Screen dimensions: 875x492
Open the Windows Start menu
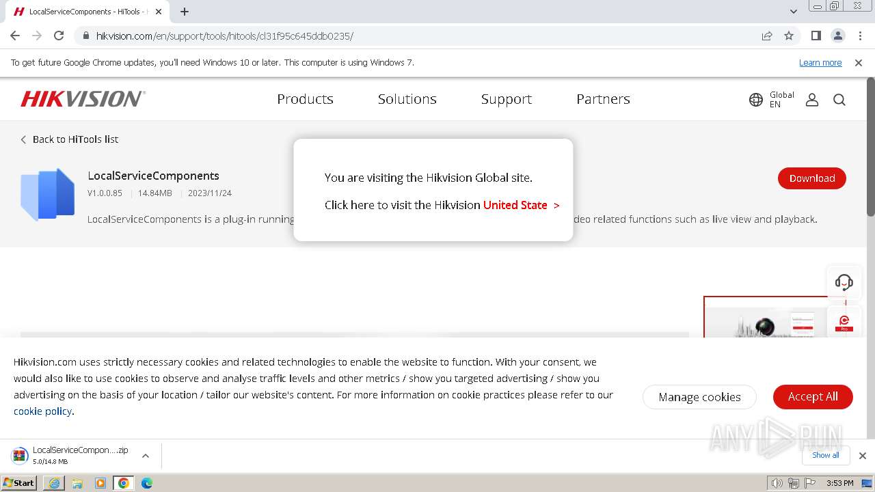19,483
